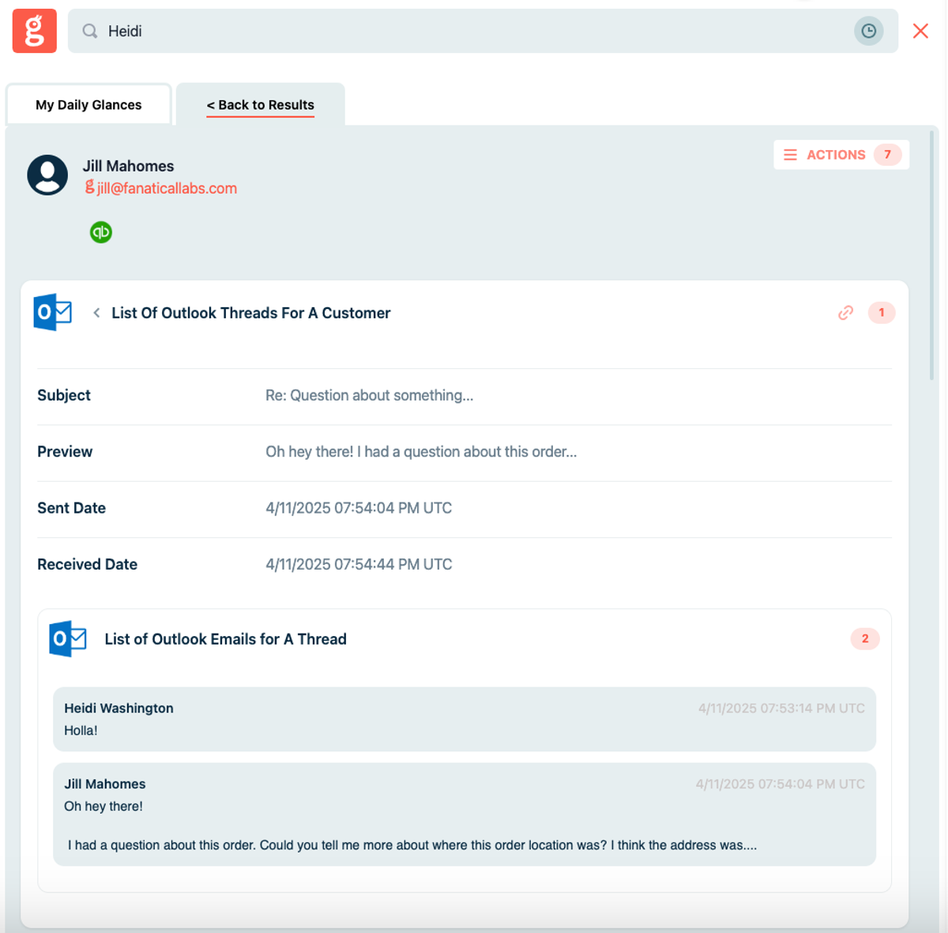Open the Glances logo icon

tap(34, 31)
